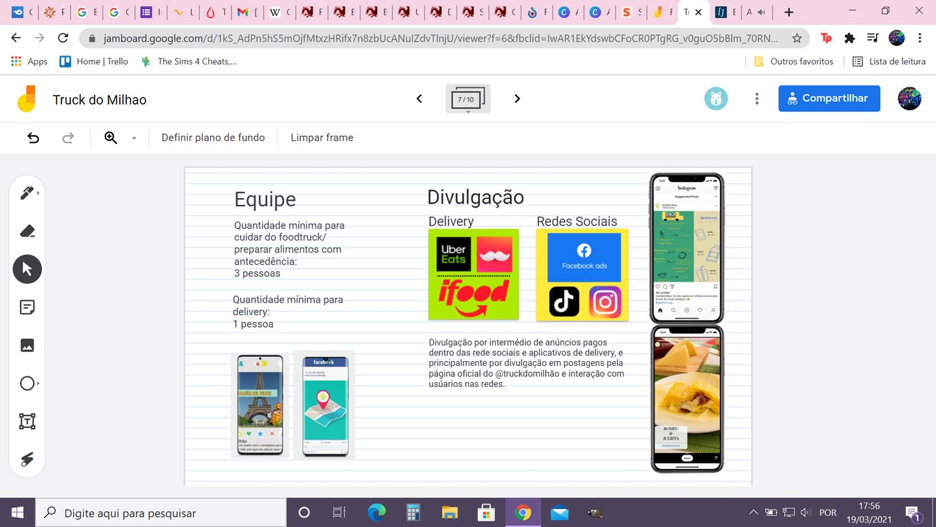This screenshot has height=527, width=936.
Task: Select the Romeu e Julieta phone mockup
Action: pos(687,399)
